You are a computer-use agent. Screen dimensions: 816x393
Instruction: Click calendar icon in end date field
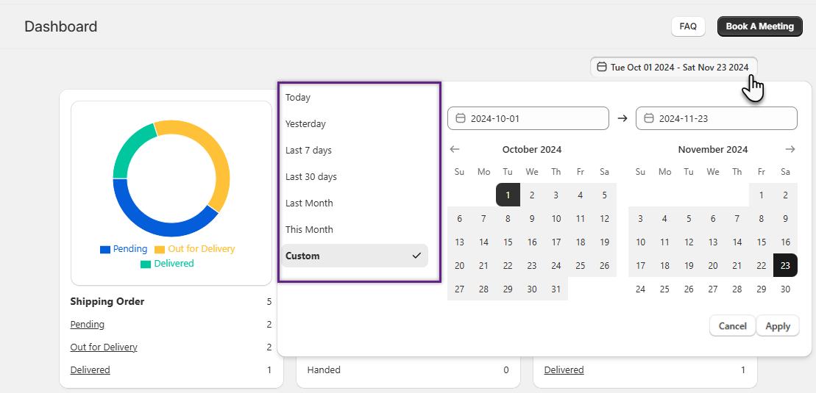(x=650, y=118)
